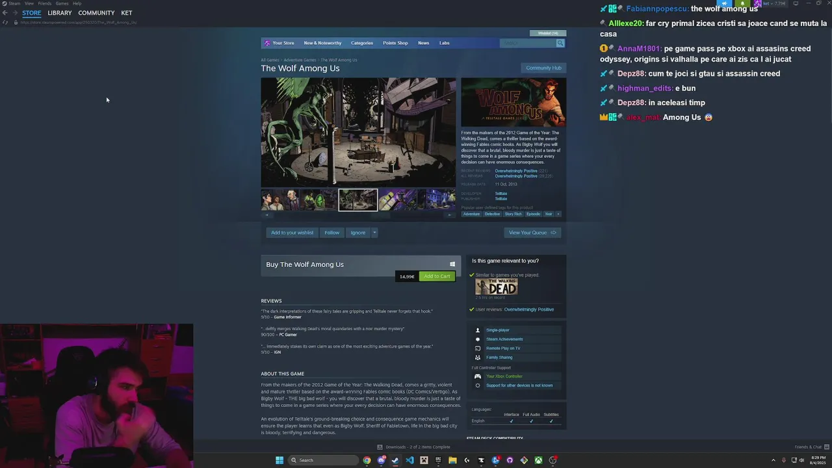Click the Ignore button
This screenshot has width=832, height=468.
pos(358,233)
